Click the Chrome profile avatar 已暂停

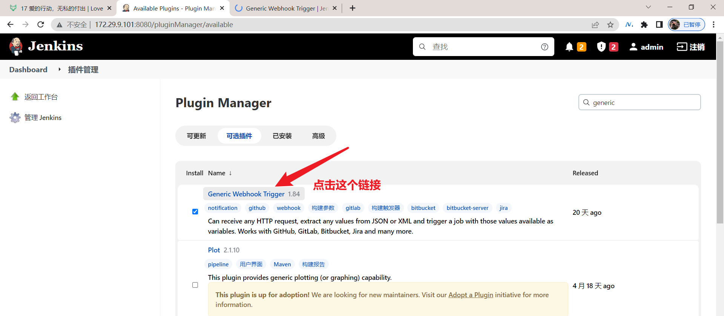[x=686, y=24]
